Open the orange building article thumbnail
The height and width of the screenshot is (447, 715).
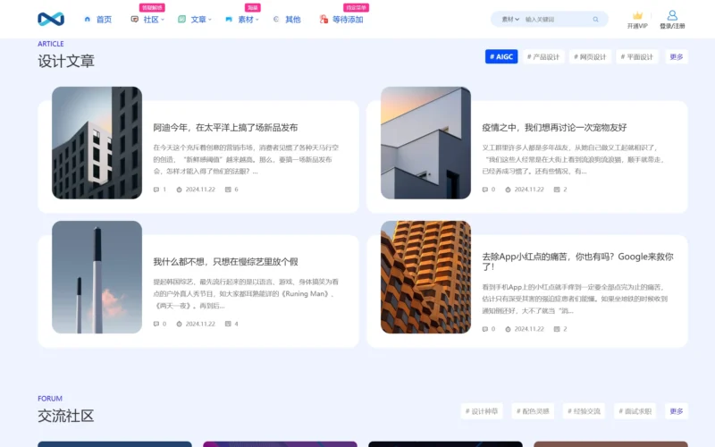point(425,277)
